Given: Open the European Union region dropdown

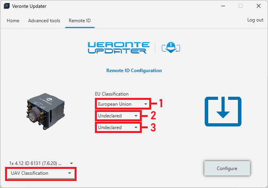Looking at the screenshot, I should coord(123,104).
